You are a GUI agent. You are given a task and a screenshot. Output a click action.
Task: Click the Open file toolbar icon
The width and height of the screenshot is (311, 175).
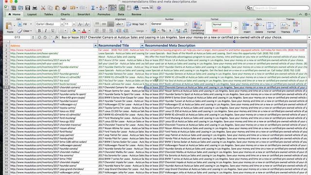point(20,8)
